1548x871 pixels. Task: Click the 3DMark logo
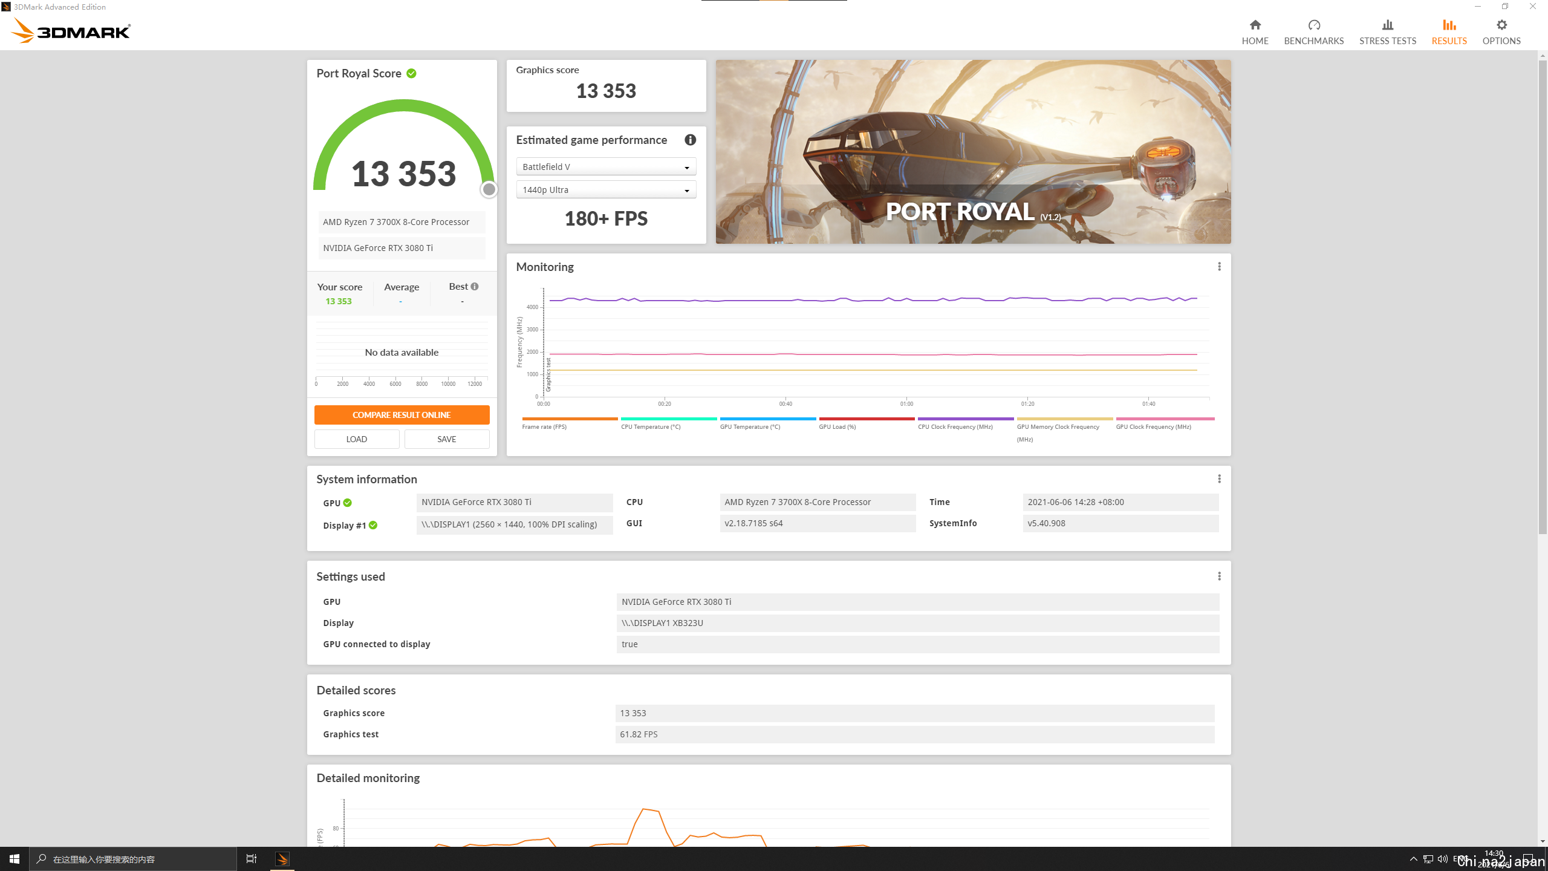click(x=71, y=30)
